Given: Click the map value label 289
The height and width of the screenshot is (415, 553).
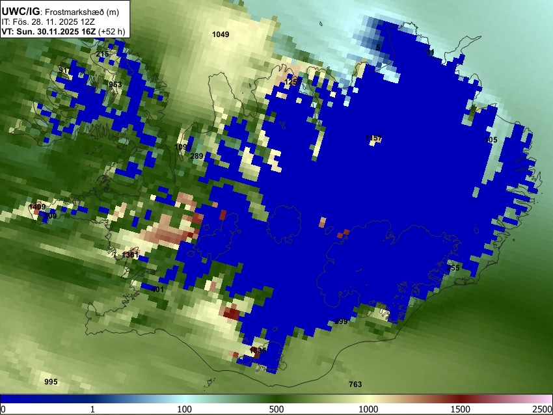Looking at the screenshot, I should click(x=196, y=156).
